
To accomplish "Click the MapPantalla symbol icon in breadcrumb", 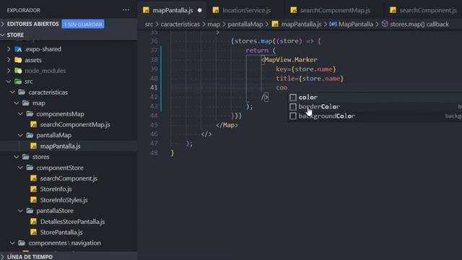I will (x=333, y=24).
